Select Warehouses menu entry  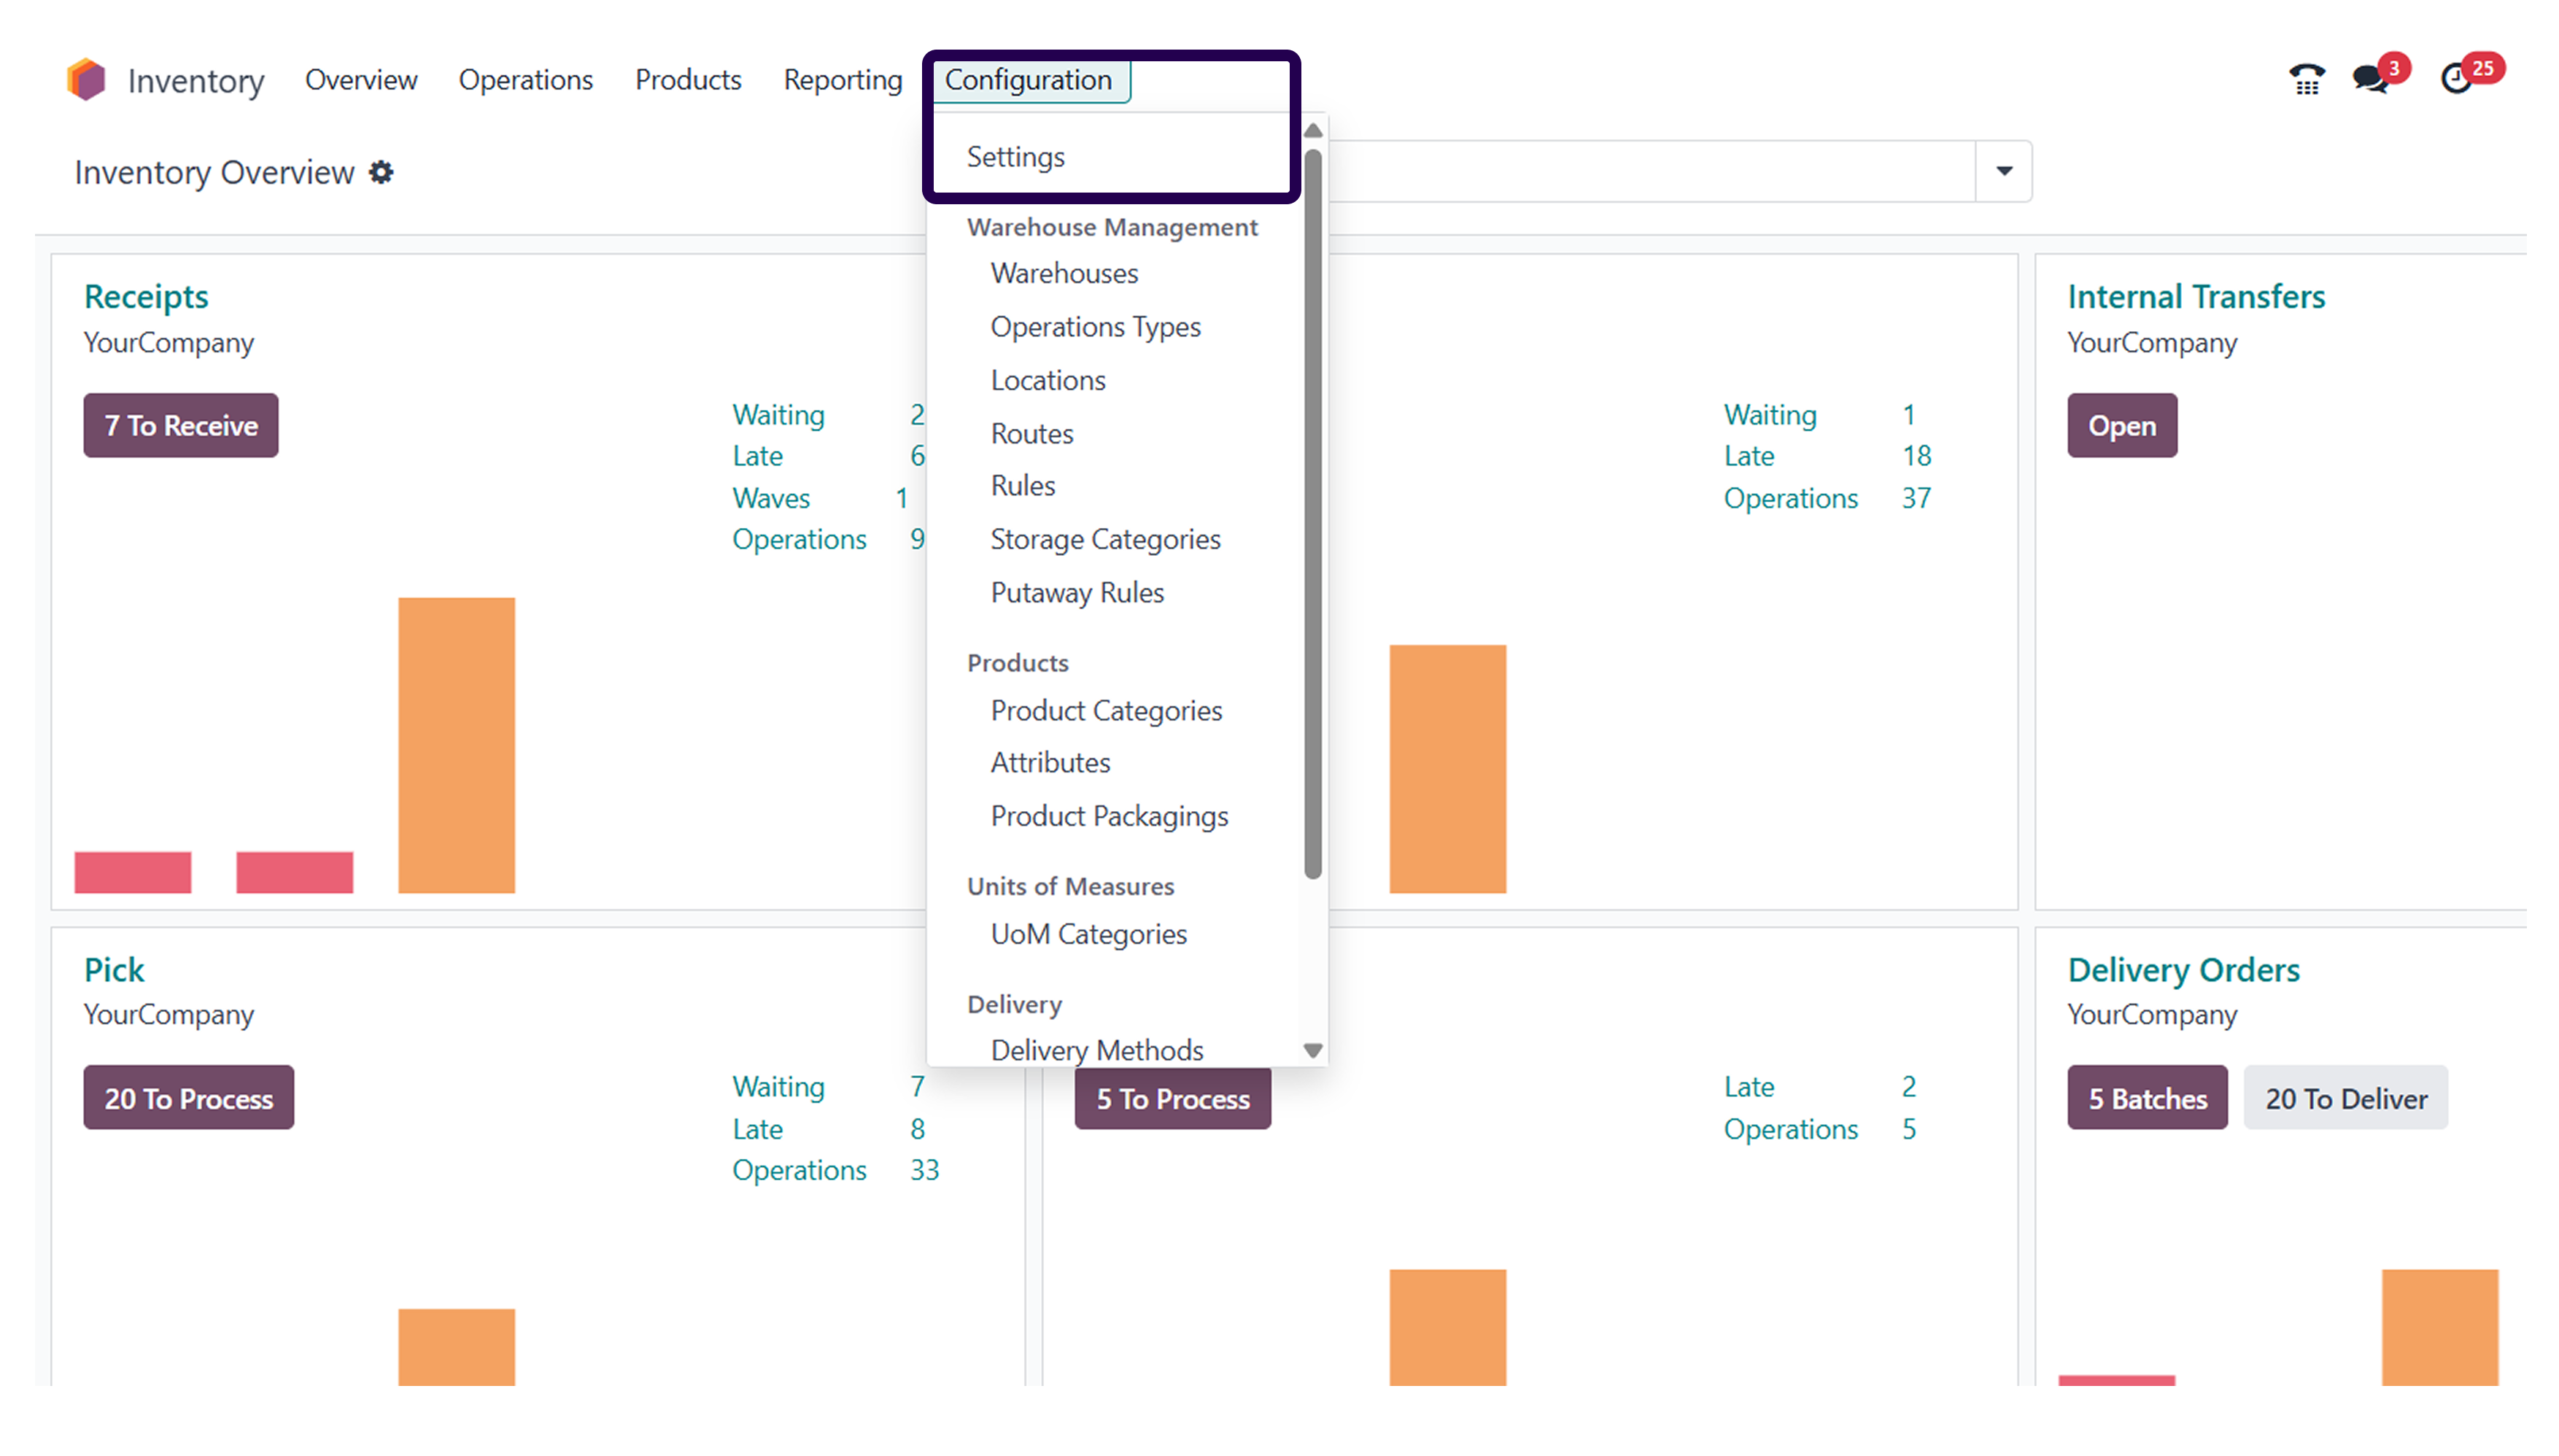(x=1064, y=273)
